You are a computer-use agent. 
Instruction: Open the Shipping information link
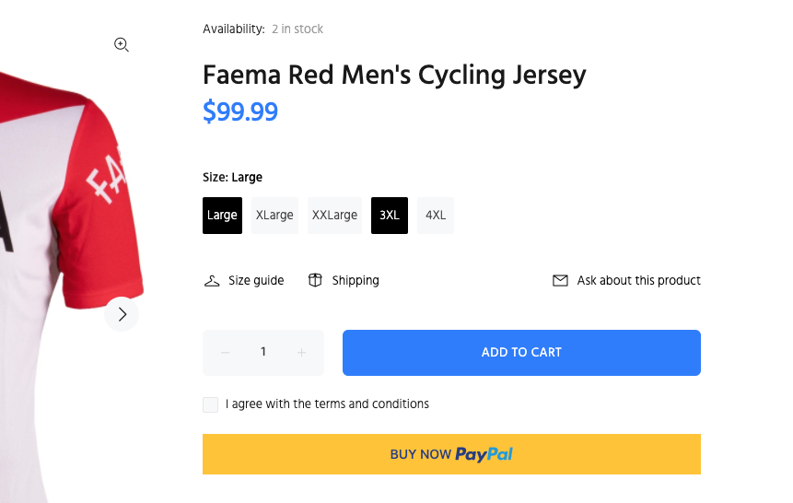356,280
